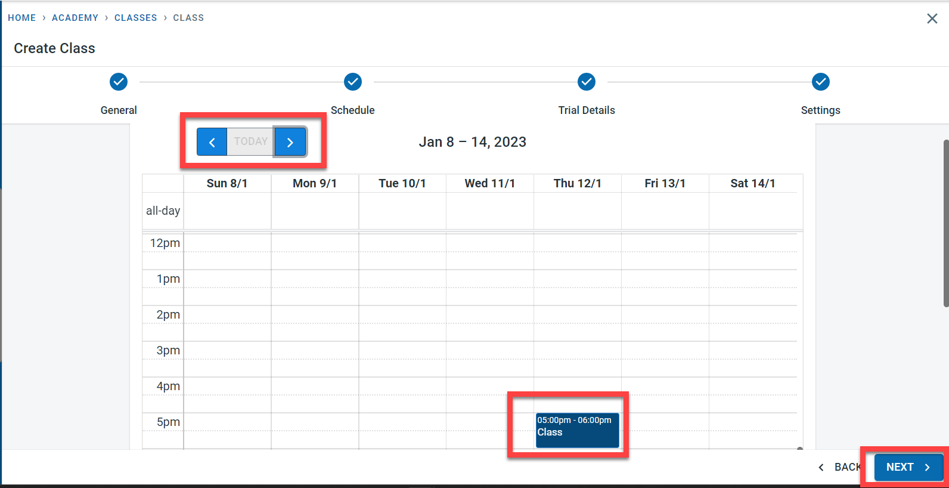This screenshot has height=488, width=949.
Task: Click the vertical scrollbar on right
Action: coord(945,224)
